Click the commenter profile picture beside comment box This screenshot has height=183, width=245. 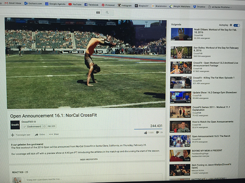(17, 180)
